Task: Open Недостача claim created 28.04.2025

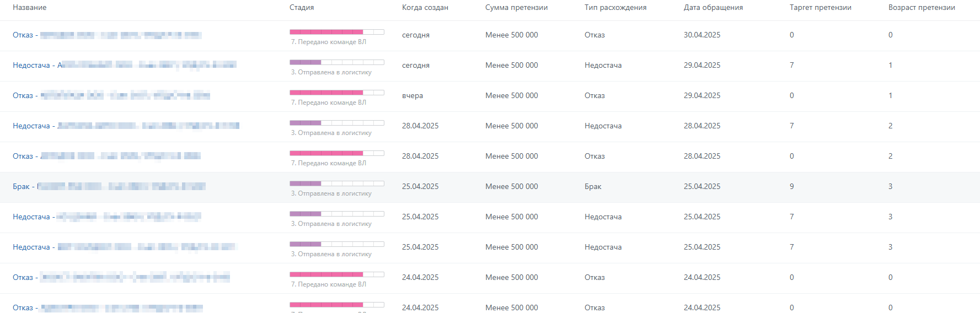Action: tap(126, 126)
